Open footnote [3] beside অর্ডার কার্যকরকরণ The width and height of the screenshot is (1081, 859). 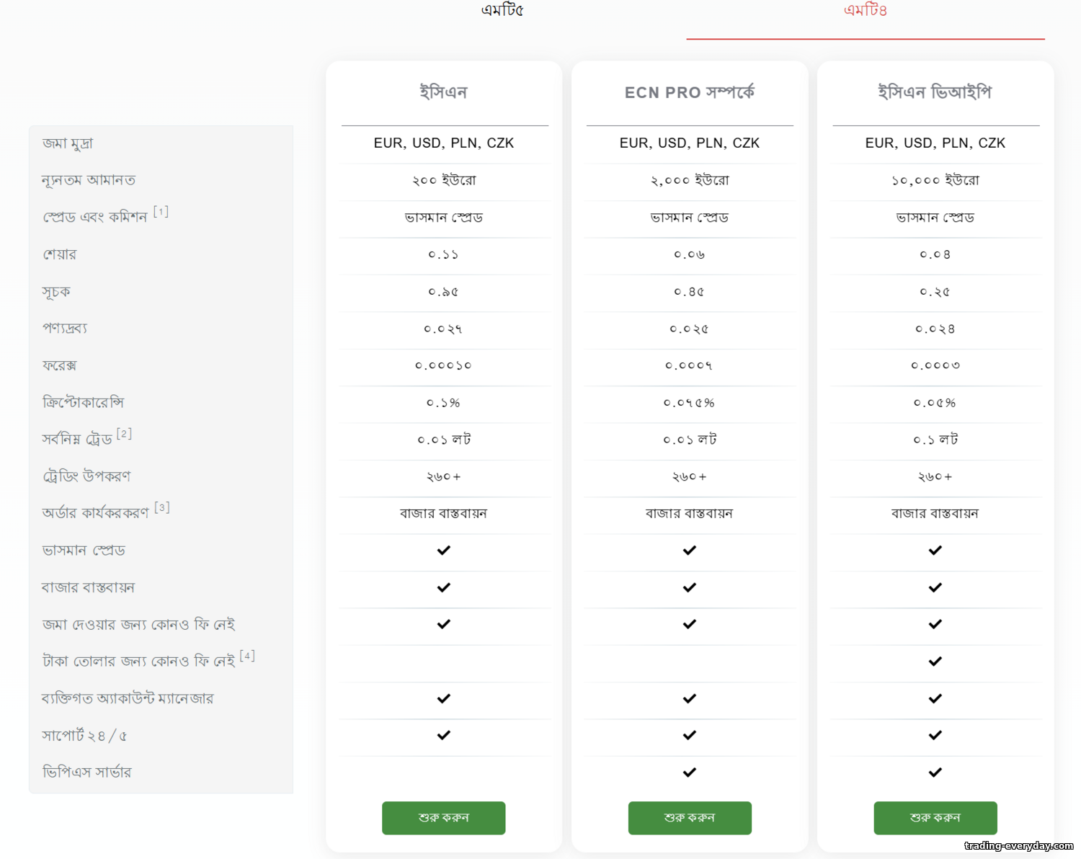(x=162, y=507)
